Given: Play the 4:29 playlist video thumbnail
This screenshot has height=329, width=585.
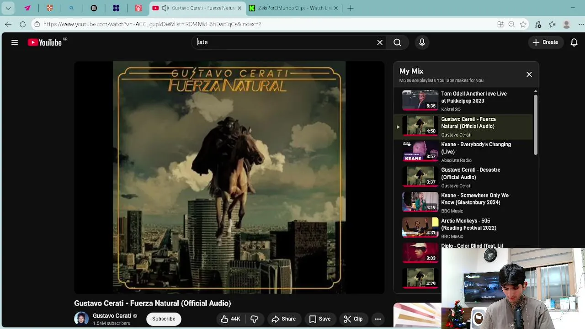Looking at the screenshot, I should [420, 278].
